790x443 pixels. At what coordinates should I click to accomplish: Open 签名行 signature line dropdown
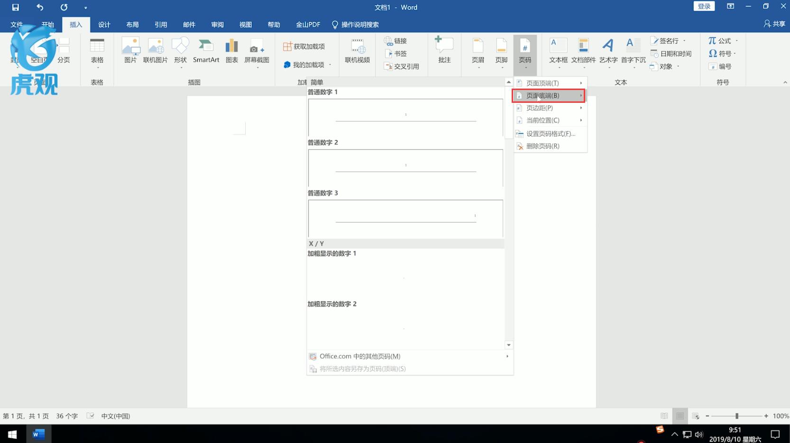tap(684, 41)
